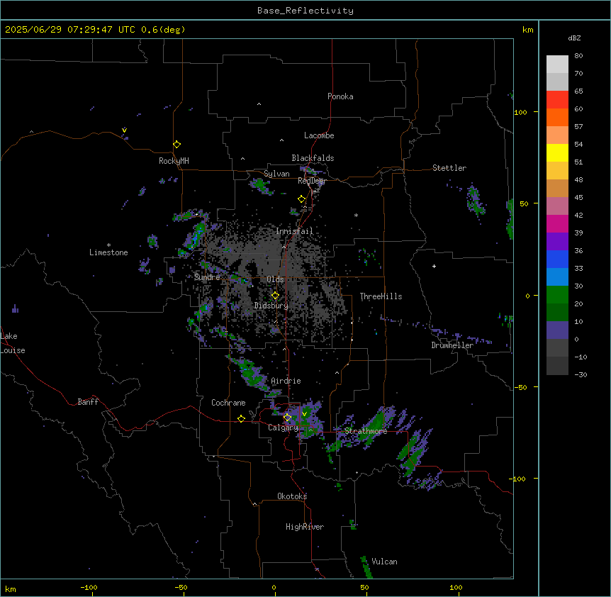Click the slate purple 0-10 dBZ swatch
The height and width of the screenshot is (597, 611).
point(557,330)
